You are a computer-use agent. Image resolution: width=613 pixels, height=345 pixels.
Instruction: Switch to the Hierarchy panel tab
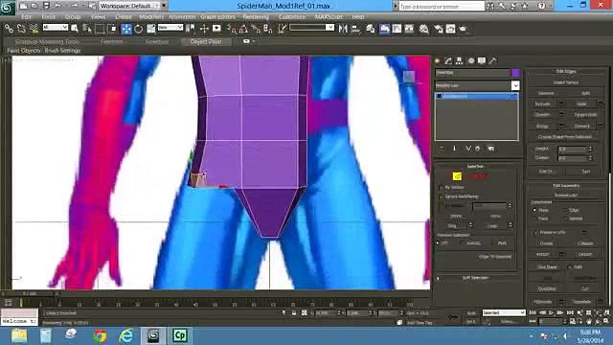click(460, 60)
